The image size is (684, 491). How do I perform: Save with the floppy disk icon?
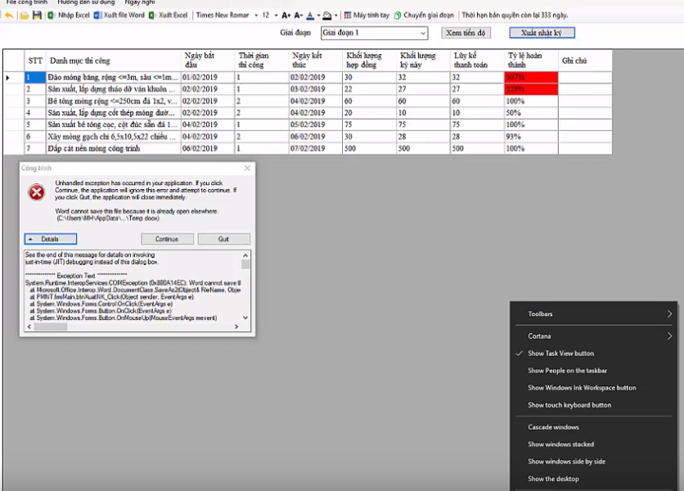pyautogui.click(x=37, y=16)
